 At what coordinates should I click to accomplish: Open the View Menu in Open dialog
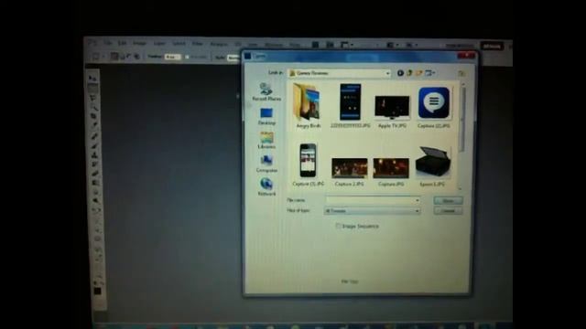429,73
